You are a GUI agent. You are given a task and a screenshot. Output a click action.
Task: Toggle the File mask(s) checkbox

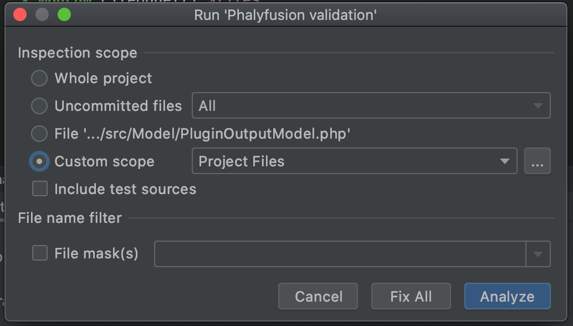(x=40, y=253)
